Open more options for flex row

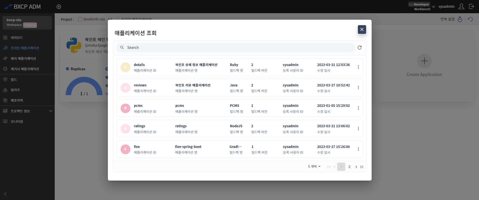point(358,149)
